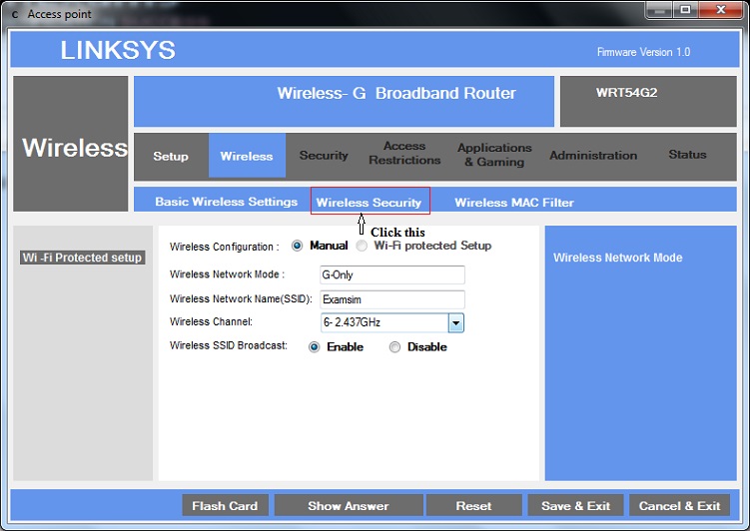Open Applications & Gaming tab
The height and width of the screenshot is (531, 750).
pyautogui.click(x=494, y=155)
